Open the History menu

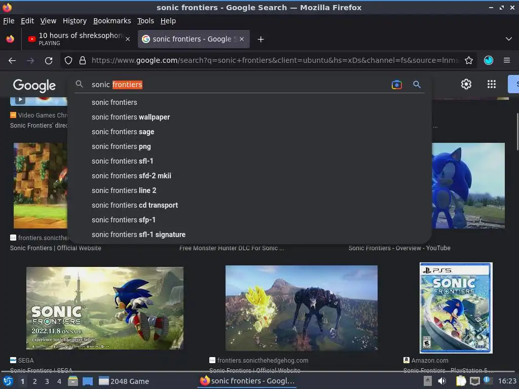[x=75, y=21]
